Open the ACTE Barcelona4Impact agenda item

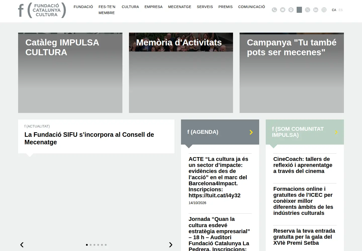[218, 177]
